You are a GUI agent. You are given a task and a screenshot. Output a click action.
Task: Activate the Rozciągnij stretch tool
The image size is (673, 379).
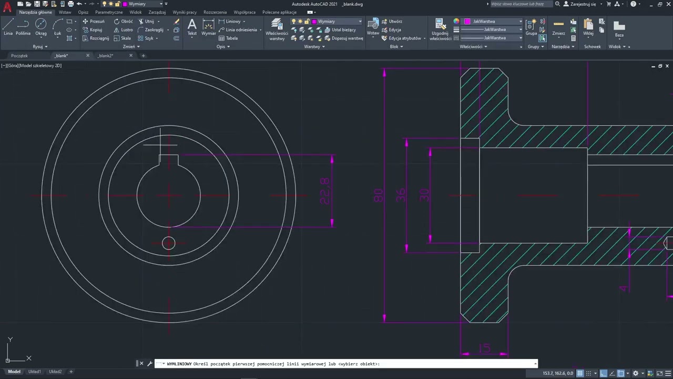(x=95, y=38)
